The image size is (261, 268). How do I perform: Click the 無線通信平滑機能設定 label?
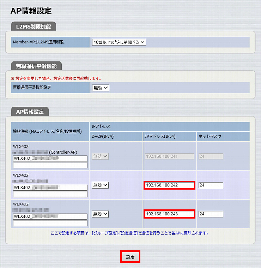point(32,87)
